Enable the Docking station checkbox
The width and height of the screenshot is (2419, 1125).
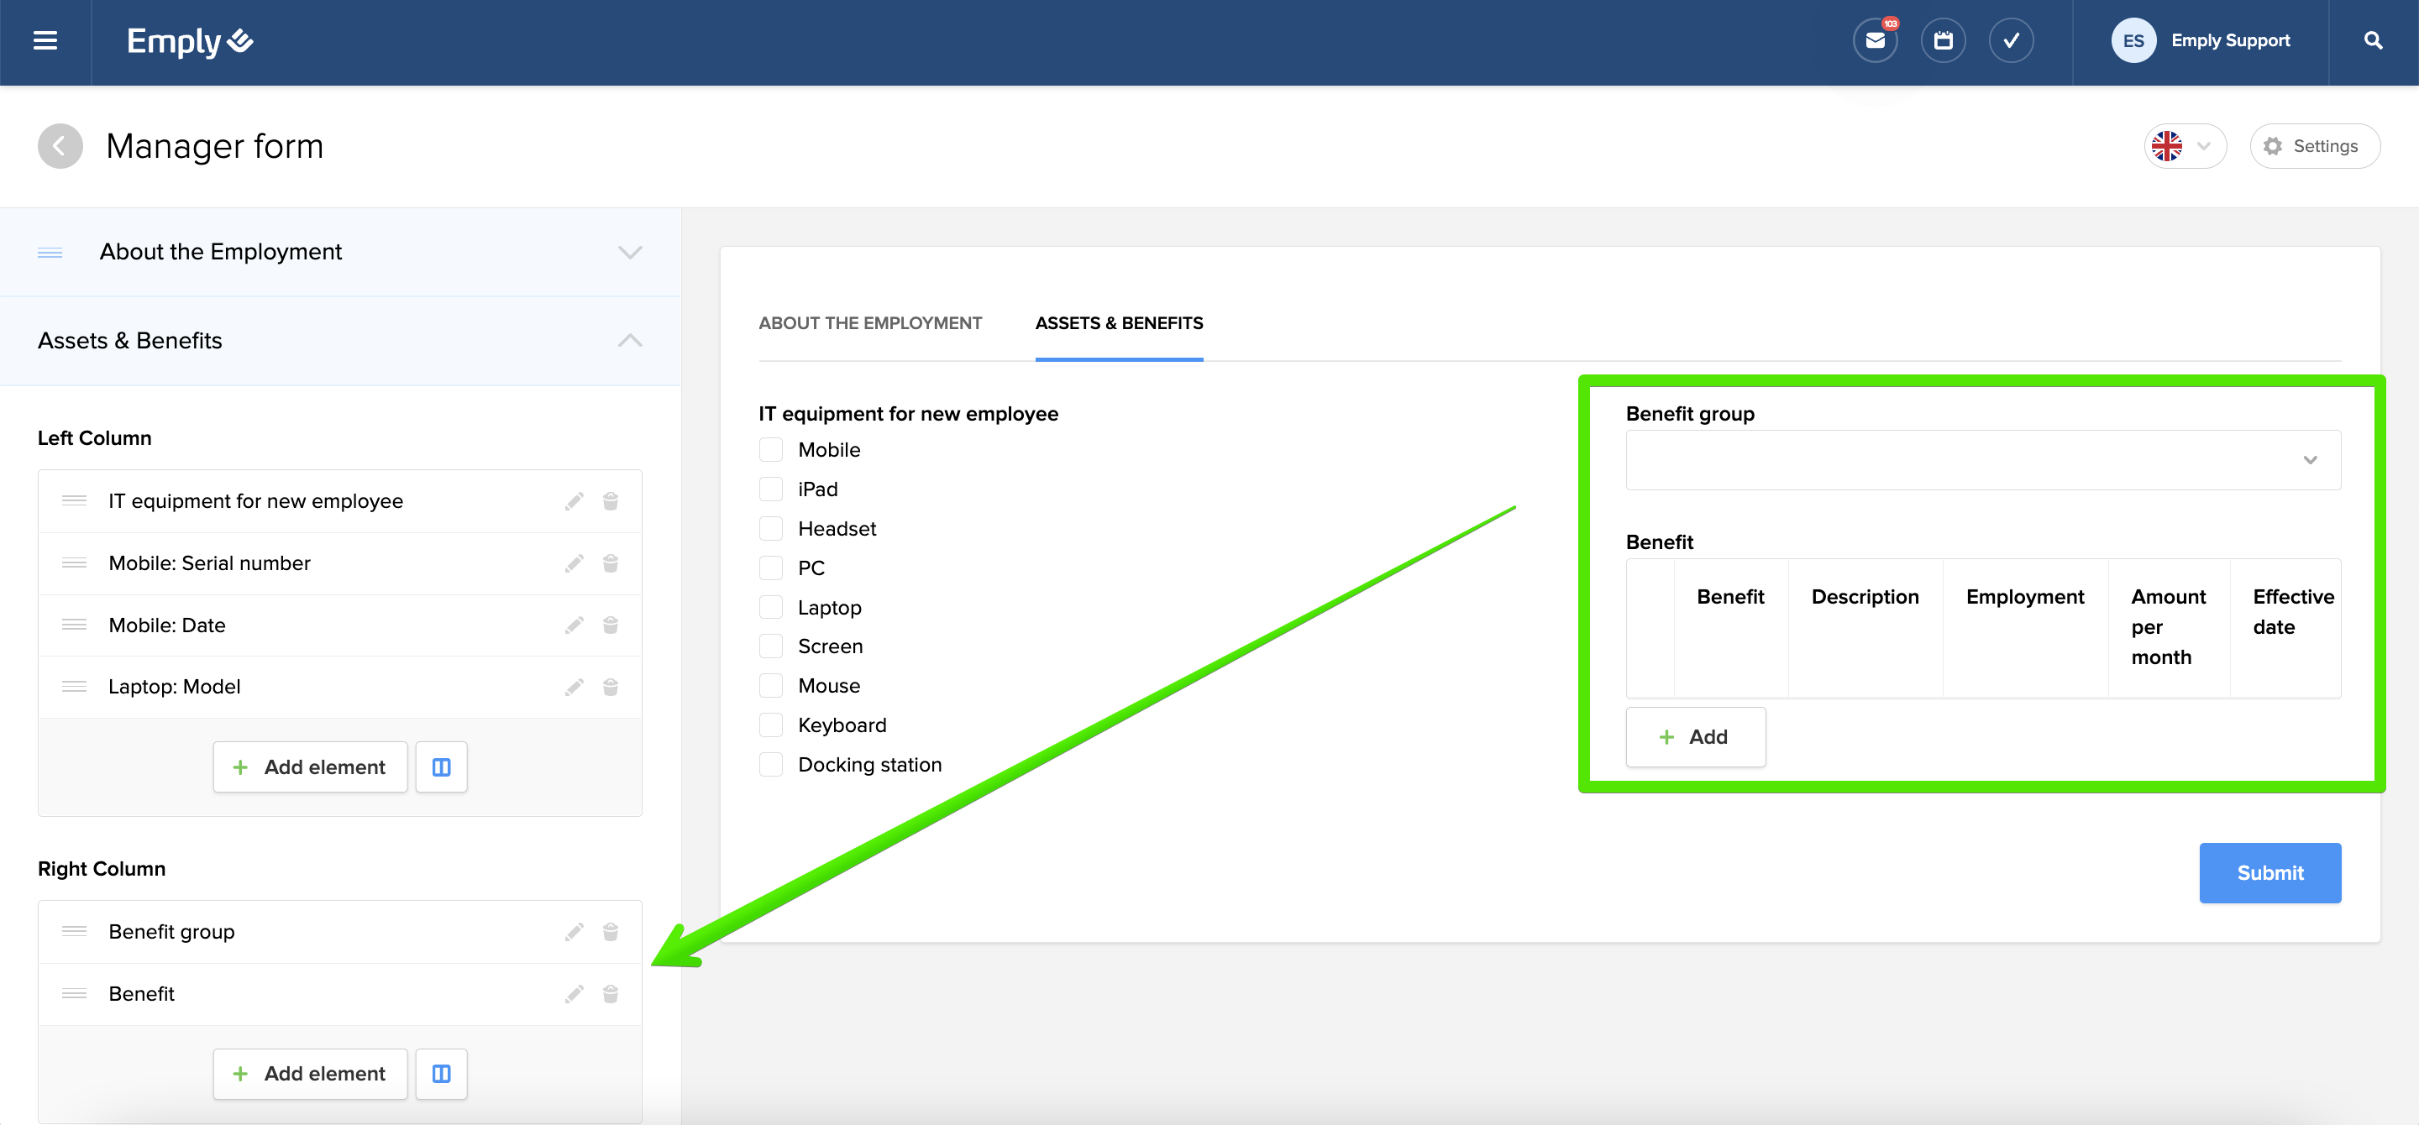771,765
